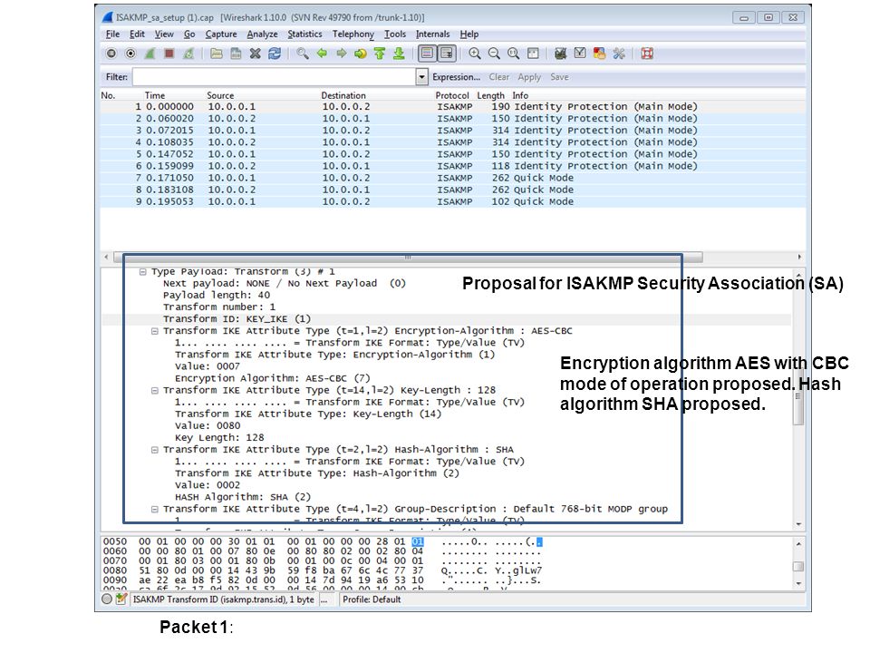Image resolution: width=870 pixels, height=653 pixels.
Task: Reset zoom to normal size icon
Action: point(513,54)
